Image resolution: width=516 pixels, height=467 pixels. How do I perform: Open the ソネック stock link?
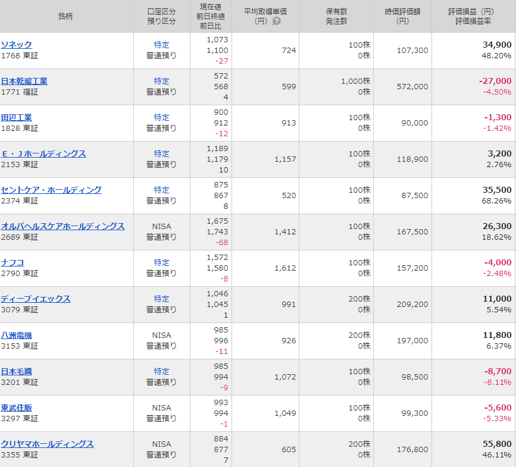click(17, 45)
